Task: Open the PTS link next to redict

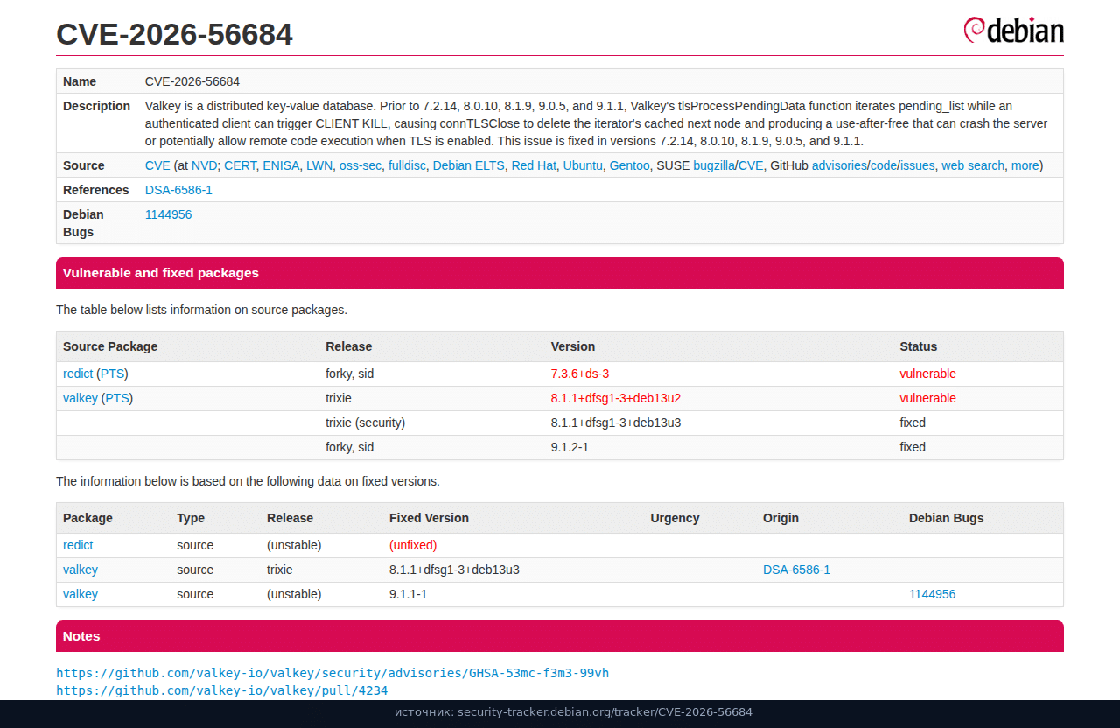Action: tap(112, 374)
